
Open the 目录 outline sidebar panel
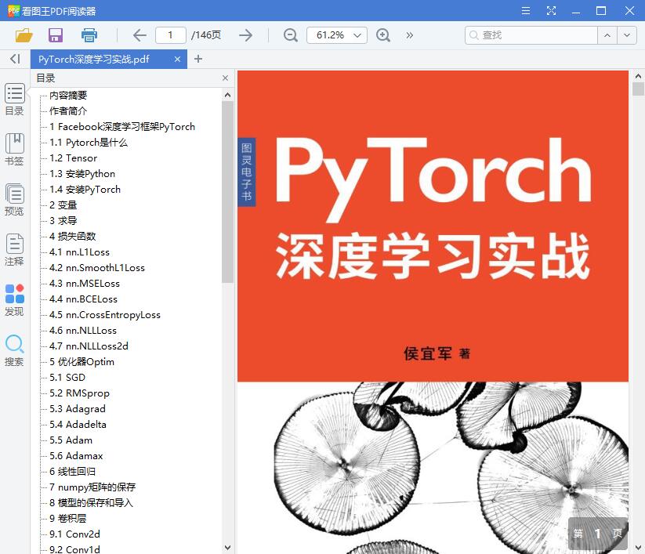coord(14,100)
